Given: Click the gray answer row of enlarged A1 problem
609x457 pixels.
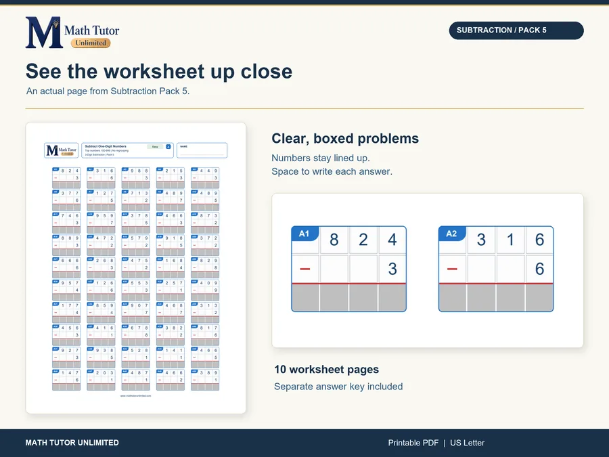Looking at the screenshot, I should tap(348, 298).
